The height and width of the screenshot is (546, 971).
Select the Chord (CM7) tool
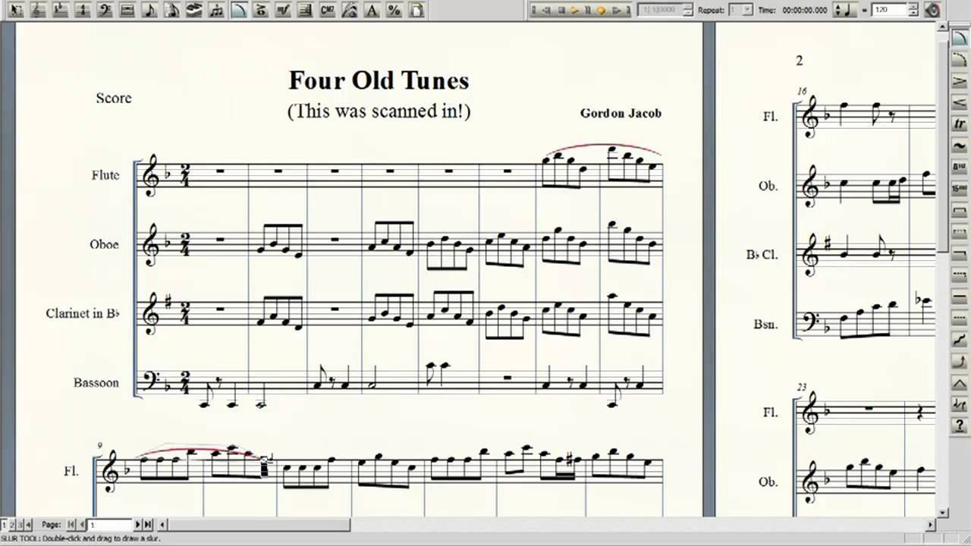pyautogui.click(x=327, y=10)
